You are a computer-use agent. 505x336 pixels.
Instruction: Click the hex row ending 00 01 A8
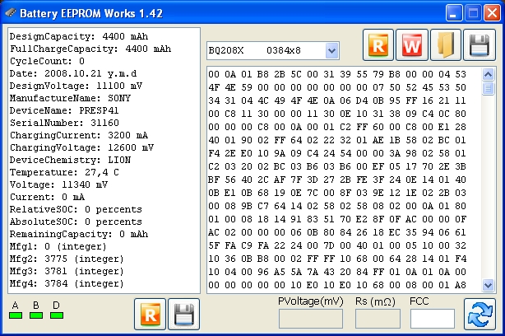pos(337,285)
